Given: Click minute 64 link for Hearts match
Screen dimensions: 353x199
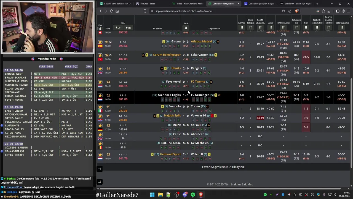Looking at the screenshot, I should pos(108,69).
